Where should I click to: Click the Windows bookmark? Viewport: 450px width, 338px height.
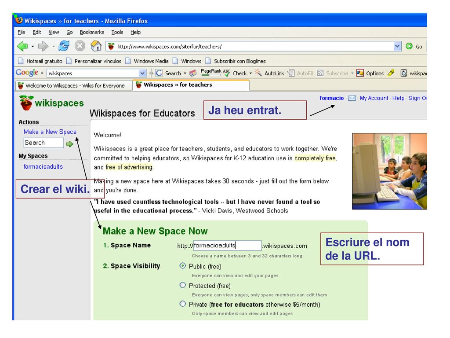[x=187, y=61]
